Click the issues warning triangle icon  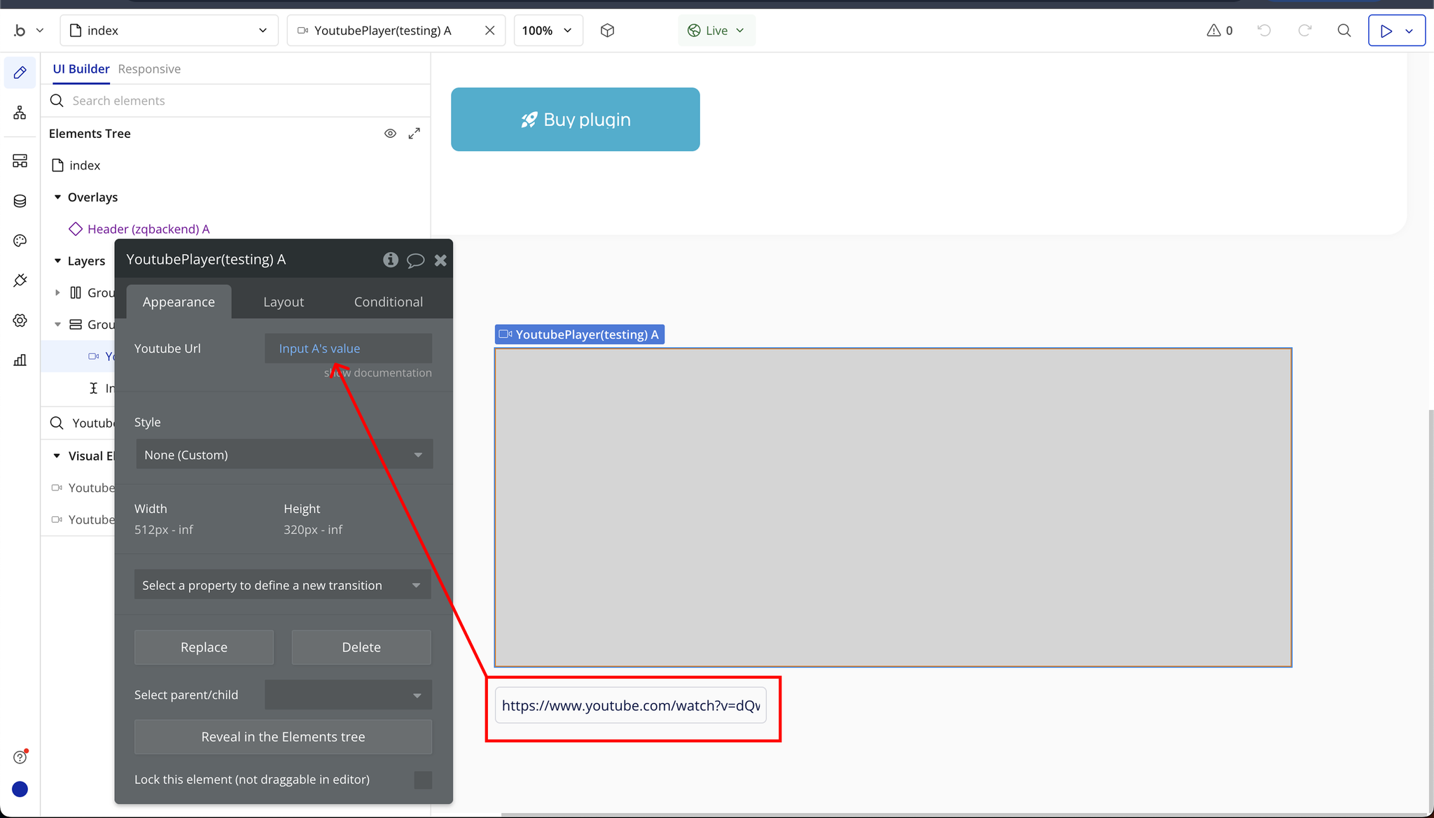1213,30
